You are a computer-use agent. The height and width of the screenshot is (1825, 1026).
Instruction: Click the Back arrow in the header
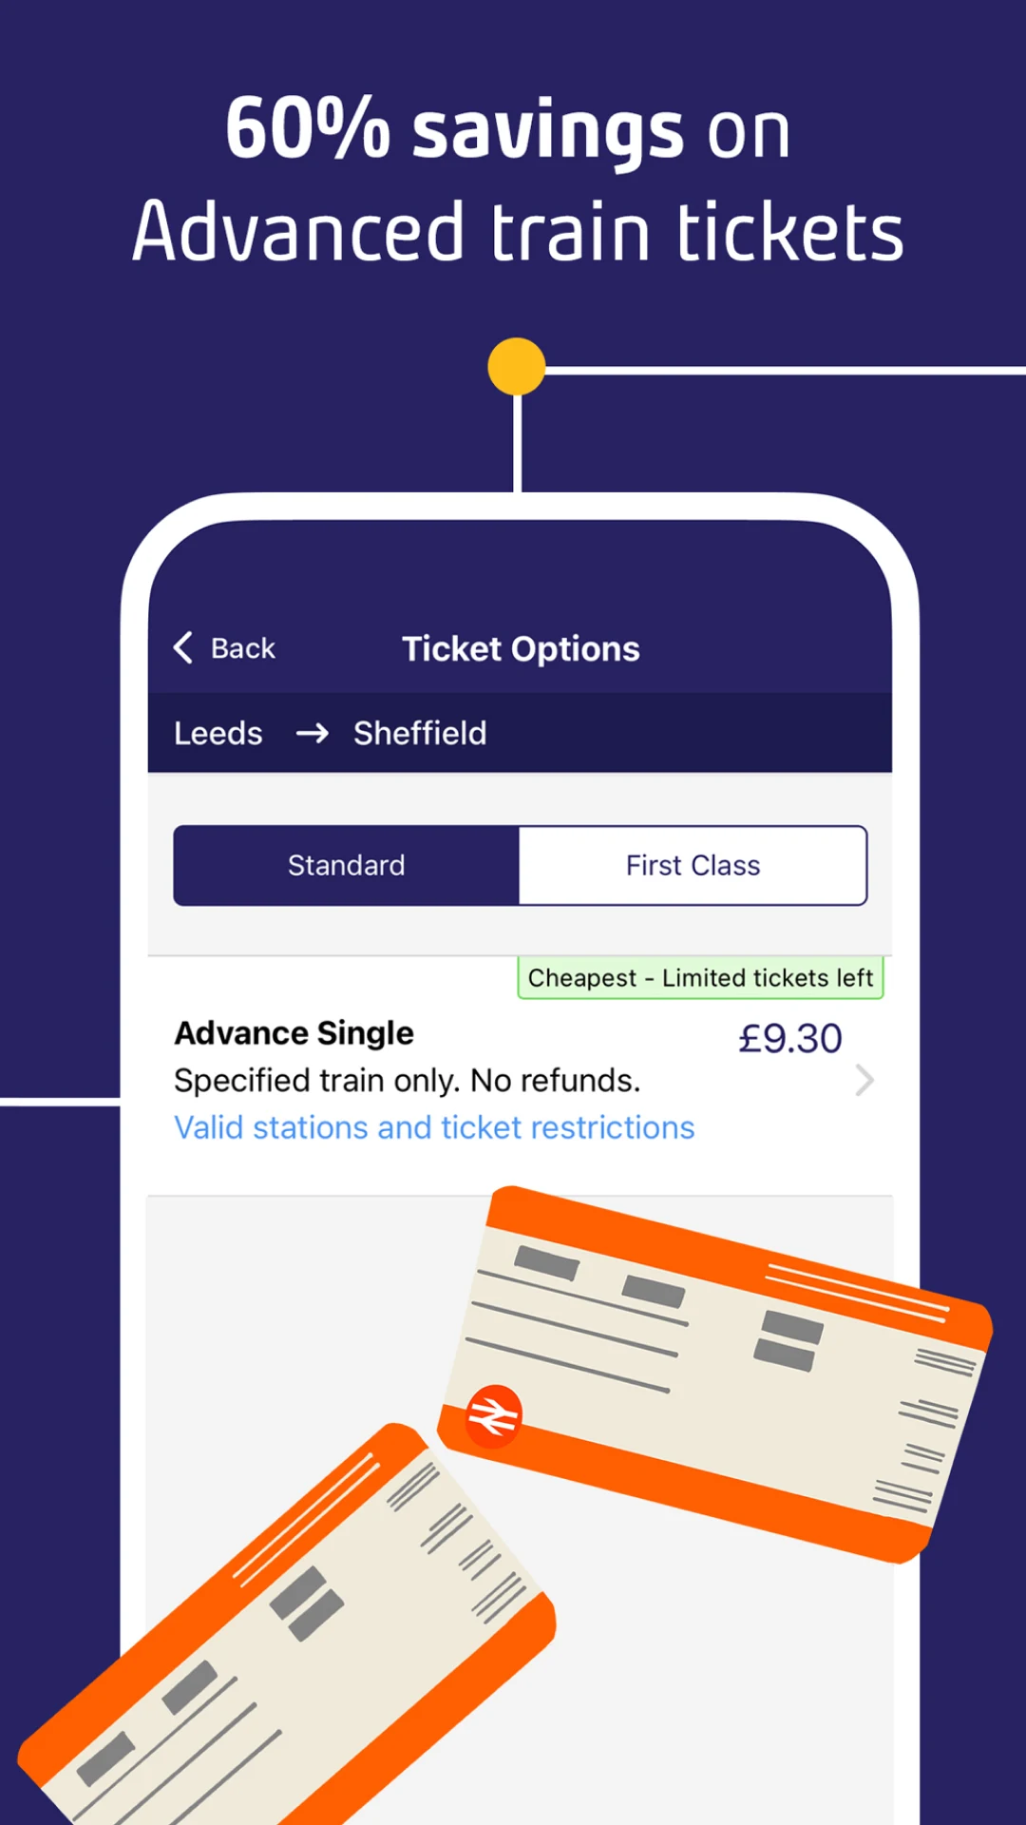click(x=182, y=647)
